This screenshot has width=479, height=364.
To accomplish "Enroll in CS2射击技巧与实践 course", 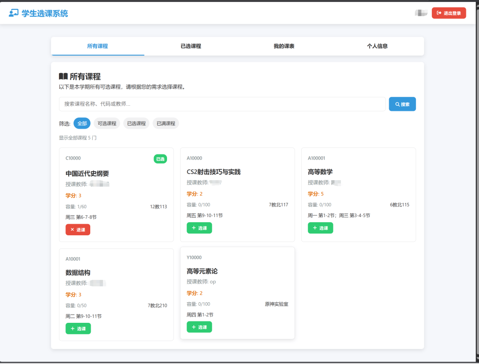I will [199, 228].
